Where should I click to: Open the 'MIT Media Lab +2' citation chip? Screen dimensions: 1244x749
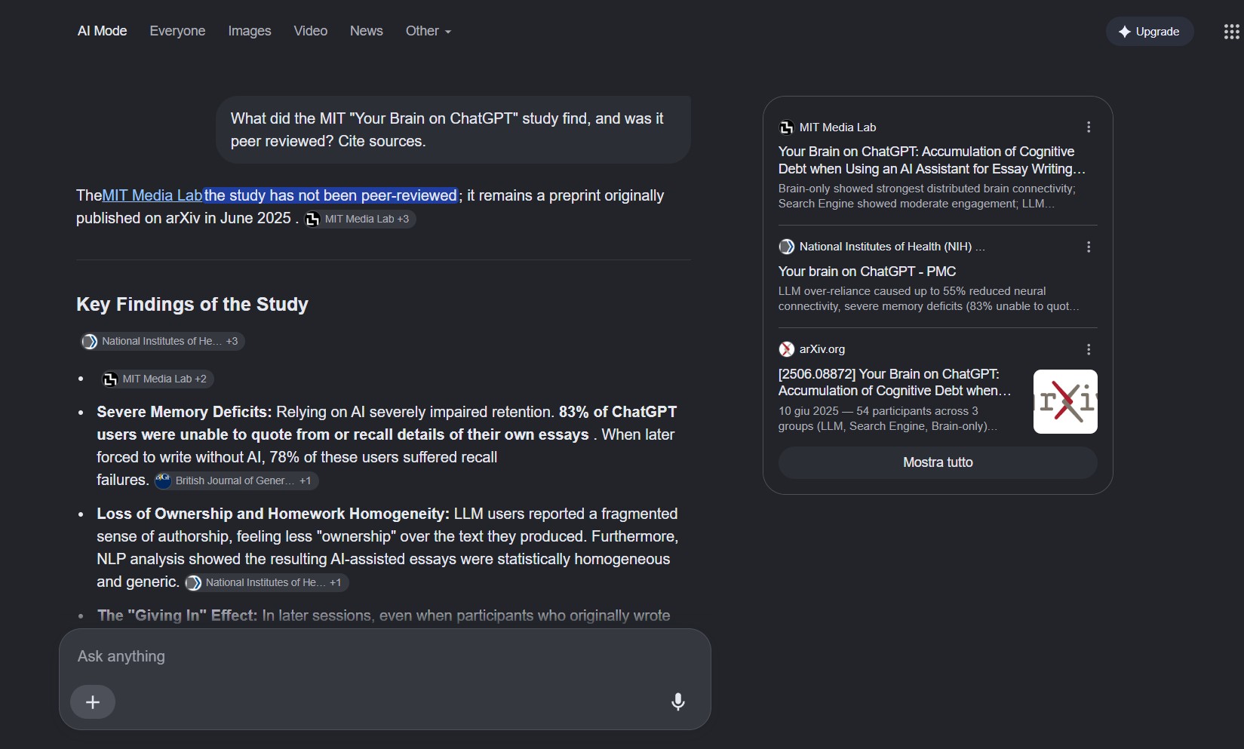coord(157,379)
